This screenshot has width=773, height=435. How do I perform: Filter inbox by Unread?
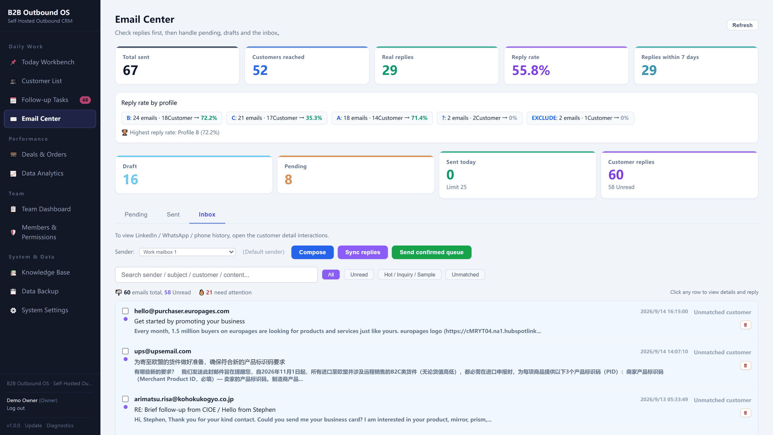359,275
